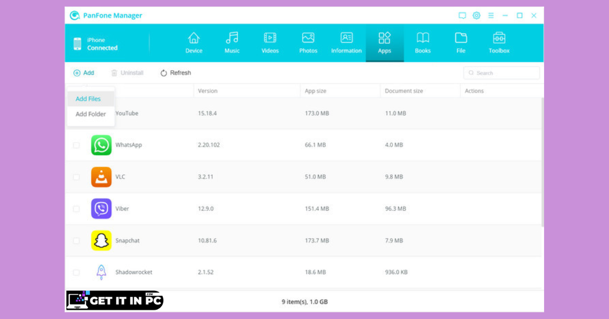Select the Viber app name

pyautogui.click(x=122, y=209)
